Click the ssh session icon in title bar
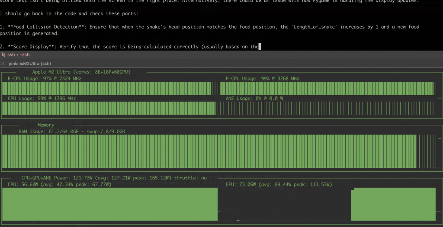 [x=3, y=54]
